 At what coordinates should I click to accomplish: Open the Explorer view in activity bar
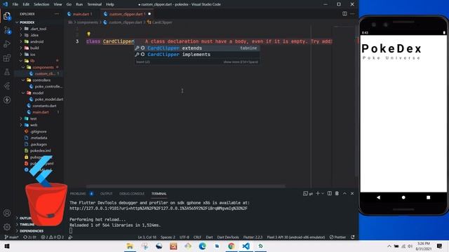[7, 16]
